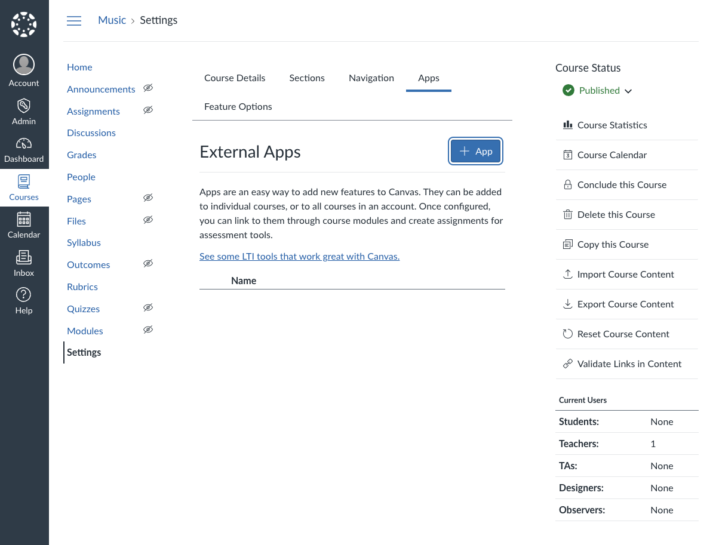The width and height of the screenshot is (713, 545).
Task: Go to the Dashboard via sidebar icon
Action: click(x=24, y=149)
